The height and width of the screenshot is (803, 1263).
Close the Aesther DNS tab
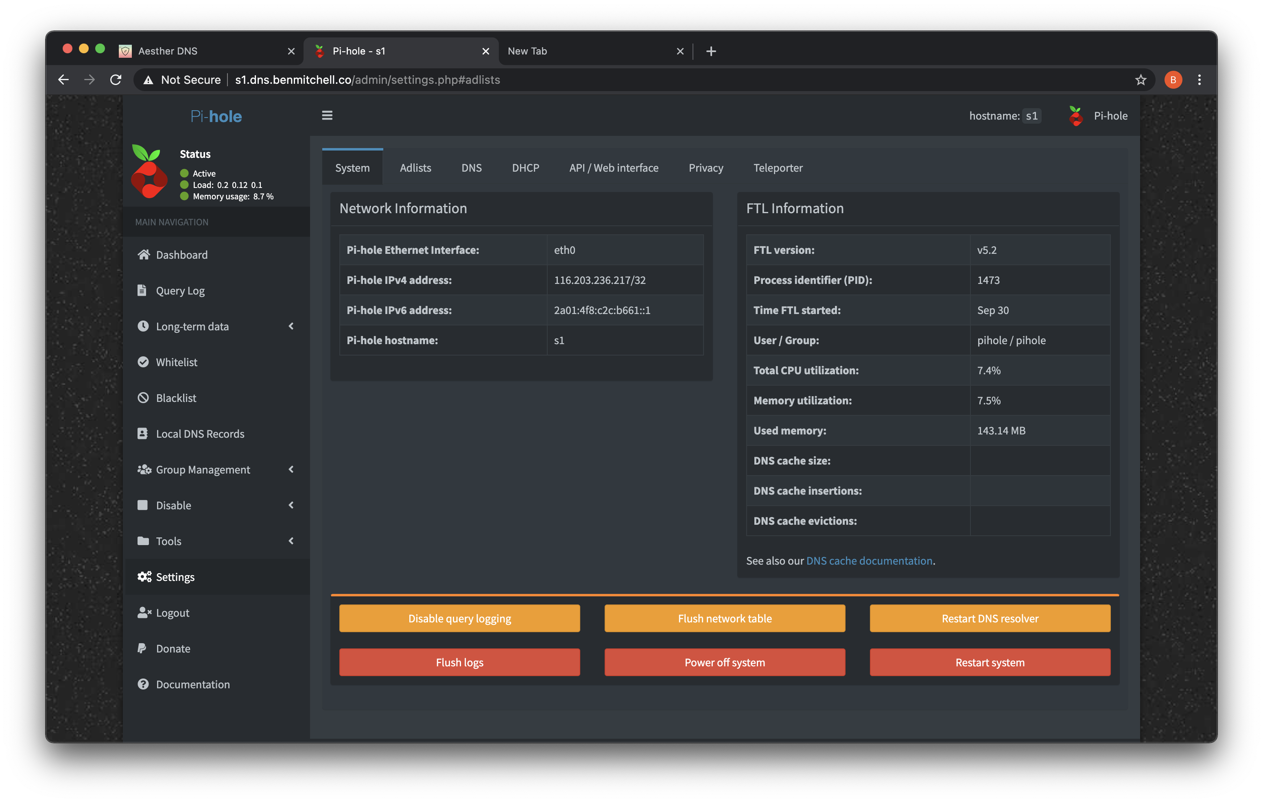pos(291,51)
